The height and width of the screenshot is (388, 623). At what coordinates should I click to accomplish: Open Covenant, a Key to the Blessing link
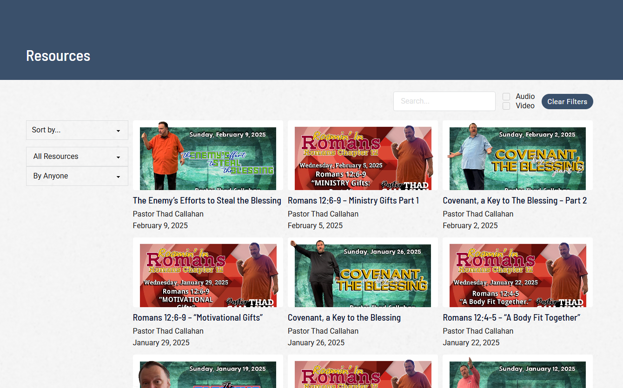(344, 318)
